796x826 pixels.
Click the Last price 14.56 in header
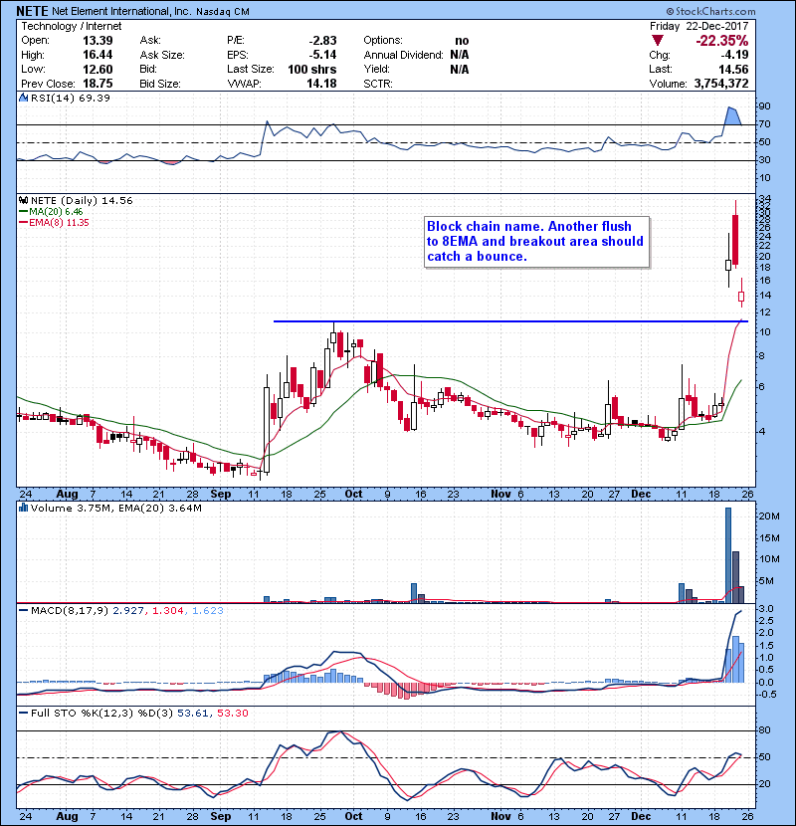tap(733, 69)
